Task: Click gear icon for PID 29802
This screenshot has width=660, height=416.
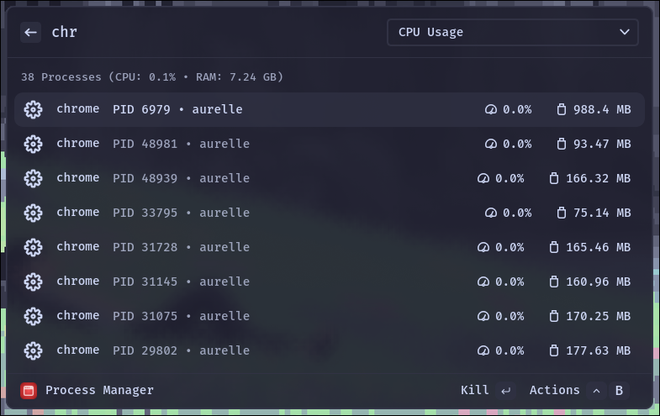Action: (x=33, y=350)
